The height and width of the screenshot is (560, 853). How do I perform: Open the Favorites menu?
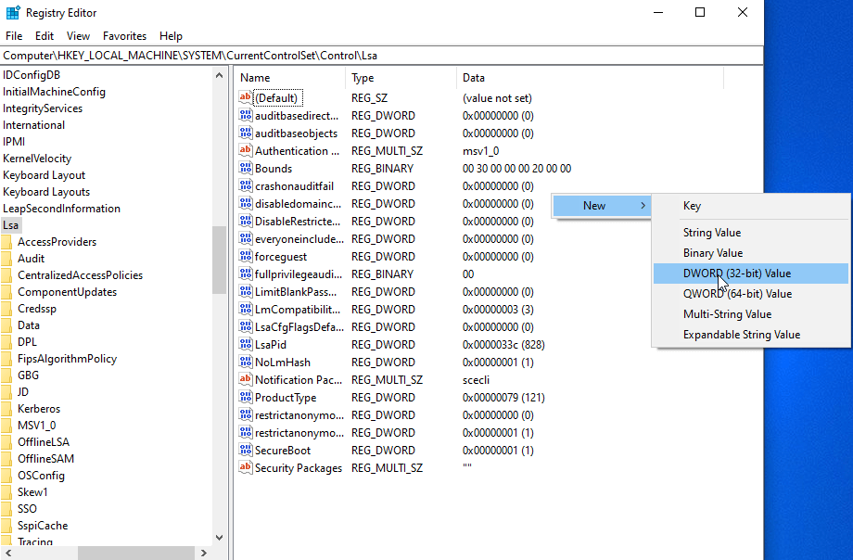click(124, 36)
